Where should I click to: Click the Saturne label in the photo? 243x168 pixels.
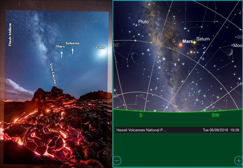tap(72, 43)
